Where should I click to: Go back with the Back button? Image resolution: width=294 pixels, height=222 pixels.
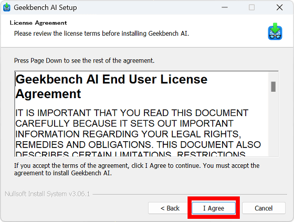(170, 208)
